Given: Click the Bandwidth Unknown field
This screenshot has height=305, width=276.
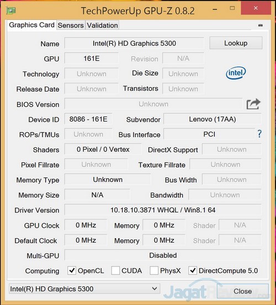Looking at the screenshot, I should (x=225, y=195).
